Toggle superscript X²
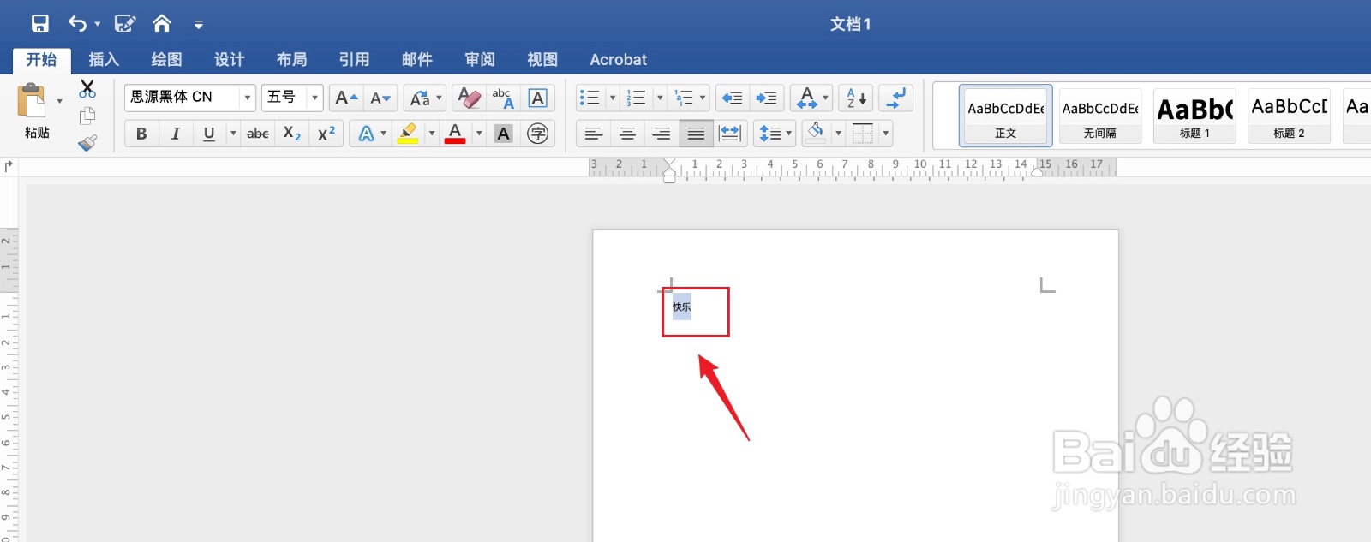The image size is (1371, 542). coord(326,134)
